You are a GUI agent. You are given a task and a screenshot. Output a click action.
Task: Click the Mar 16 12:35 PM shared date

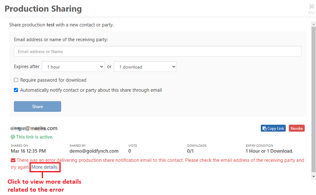28,151
